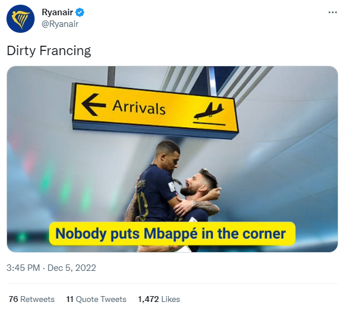This screenshot has width=343, height=309.
Task: Click the 'Nobody puts Mbappé in the corner' caption
Action: [172, 233]
